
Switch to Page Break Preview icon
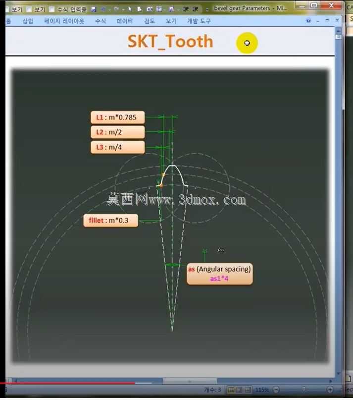pos(248,390)
